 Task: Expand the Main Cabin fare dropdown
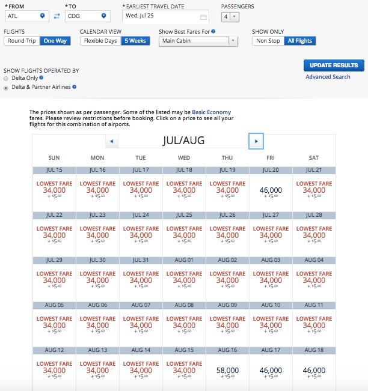198,41
